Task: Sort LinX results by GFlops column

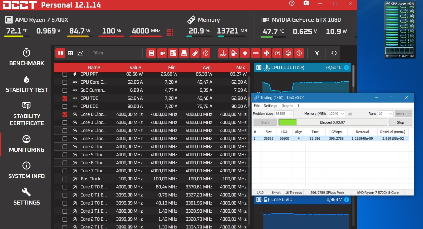Action: point(336,132)
